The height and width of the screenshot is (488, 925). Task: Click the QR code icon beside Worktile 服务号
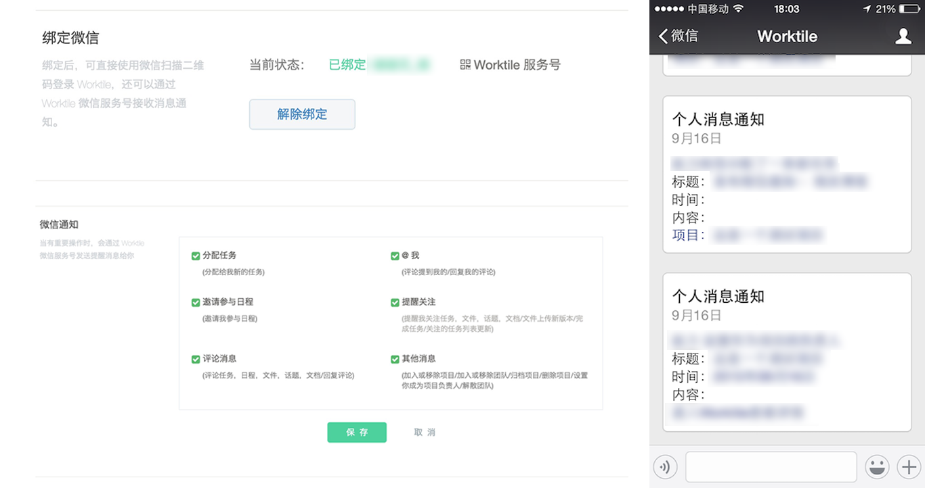click(x=465, y=65)
